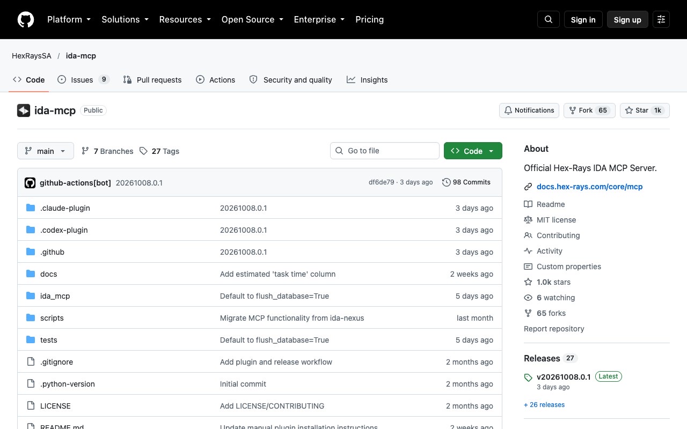
Task: Click the scripts folder icon
Action: coord(31,318)
